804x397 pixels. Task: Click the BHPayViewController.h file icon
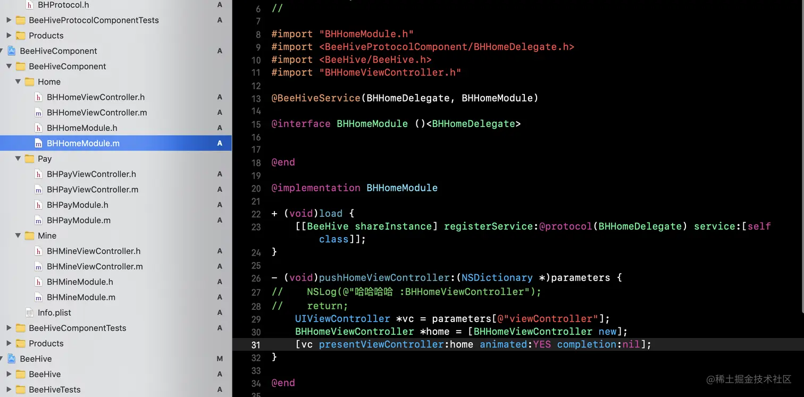click(x=38, y=174)
